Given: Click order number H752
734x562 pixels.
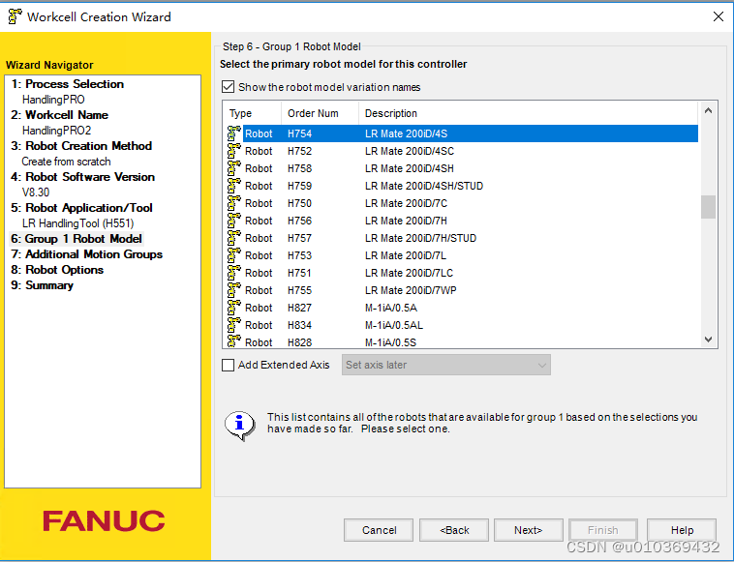Looking at the screenshot, I should (299, 151).
